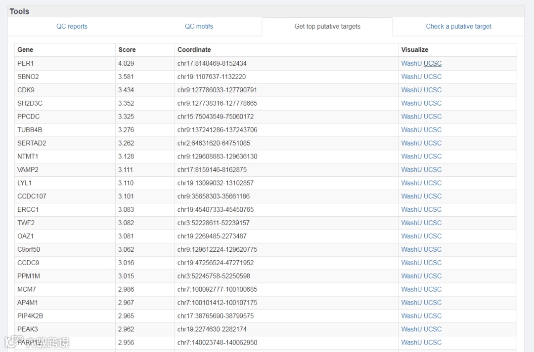
Task: Click the Tools panel heading
Action: [x=19, y=11]
